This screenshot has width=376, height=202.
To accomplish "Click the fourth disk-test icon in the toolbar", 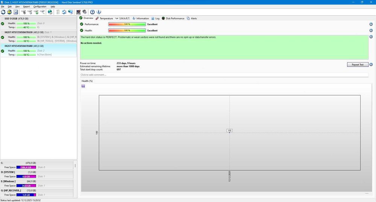I will [42, 12].
